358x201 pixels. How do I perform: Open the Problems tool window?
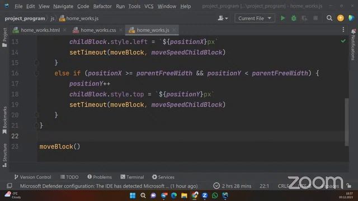coord(100,177)
